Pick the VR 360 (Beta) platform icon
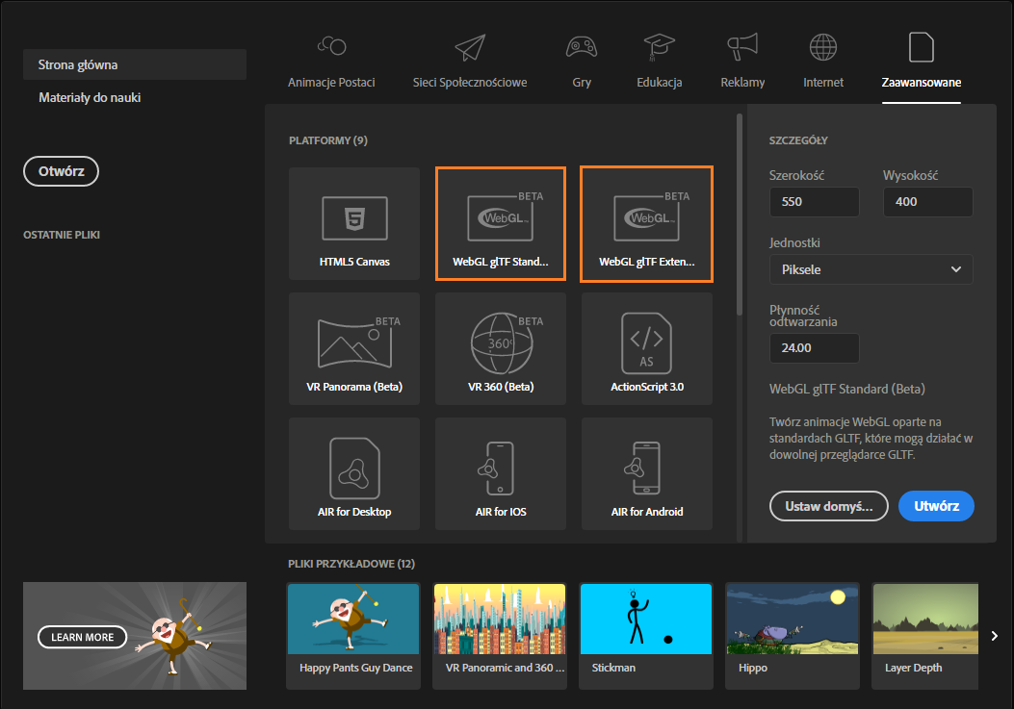 500,348
